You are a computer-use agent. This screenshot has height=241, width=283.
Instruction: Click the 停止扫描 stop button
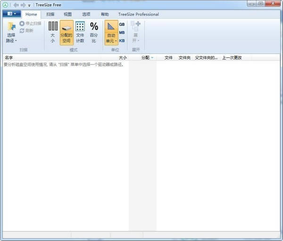click(x=30, y=24)
